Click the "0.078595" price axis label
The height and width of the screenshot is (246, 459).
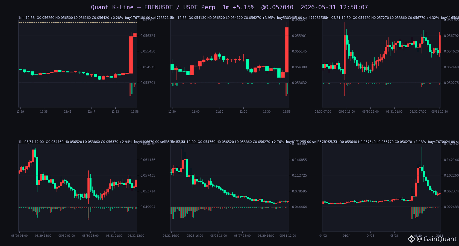tap(299, 191)
